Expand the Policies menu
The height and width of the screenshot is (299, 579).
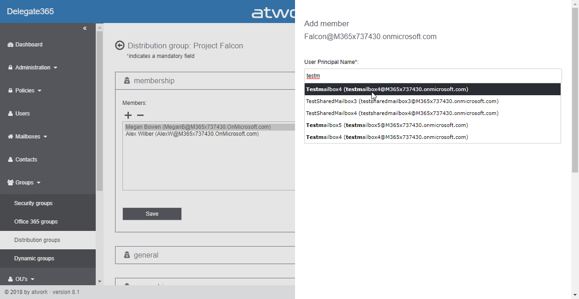26,91
